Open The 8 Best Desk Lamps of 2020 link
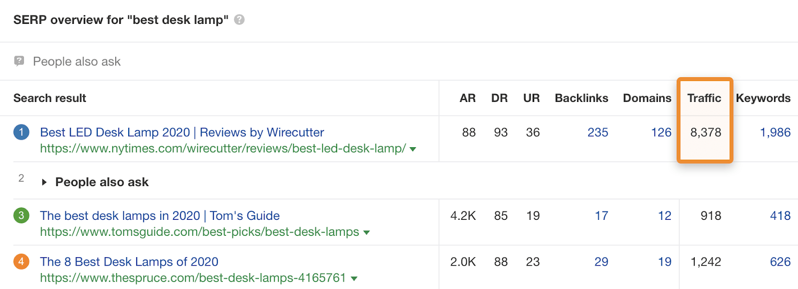The width and height of the screenshot is (798, 289). (129, 262)
